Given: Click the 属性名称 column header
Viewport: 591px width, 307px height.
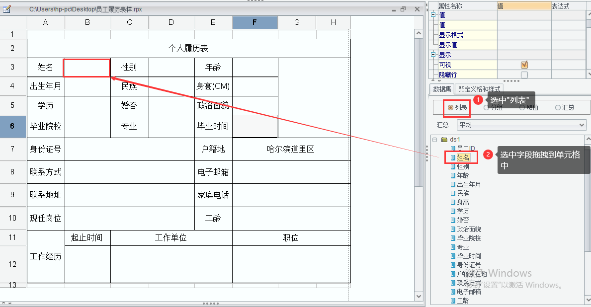Looking at the screenshot, I should pyautogui.click(x=467, y=6).
